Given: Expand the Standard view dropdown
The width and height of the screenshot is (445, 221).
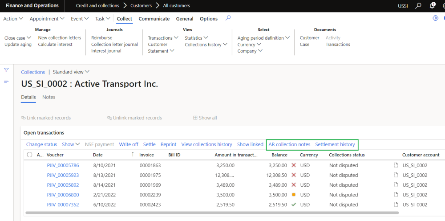Looking at the screenshot, I should point(71,72).
